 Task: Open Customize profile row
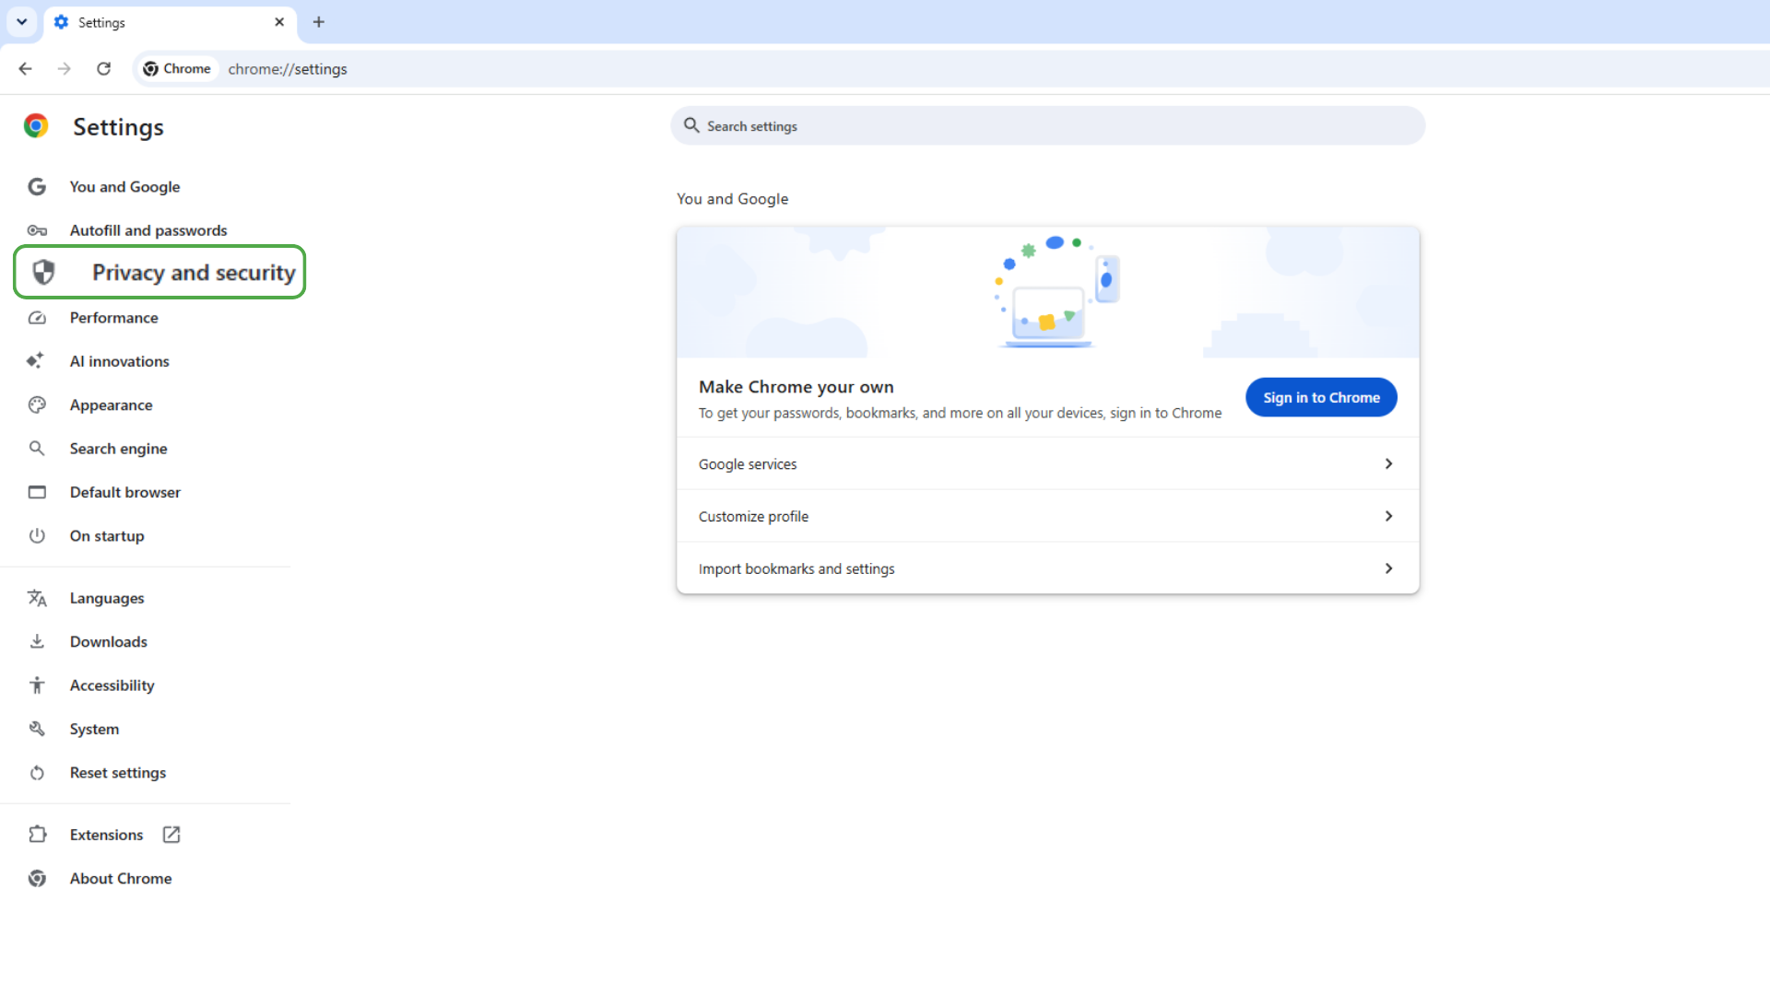pos(1047,516)
